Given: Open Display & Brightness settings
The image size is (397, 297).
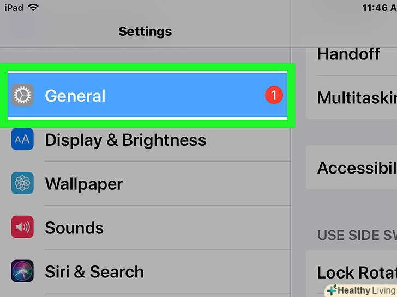Looking at the screenshot, I should click(125, 140).
